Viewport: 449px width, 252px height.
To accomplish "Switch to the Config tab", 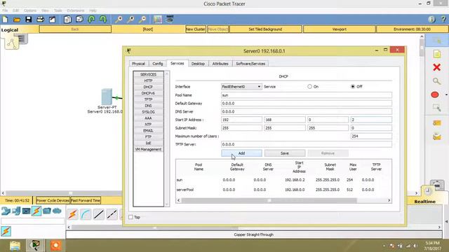I will pos(157,64).
